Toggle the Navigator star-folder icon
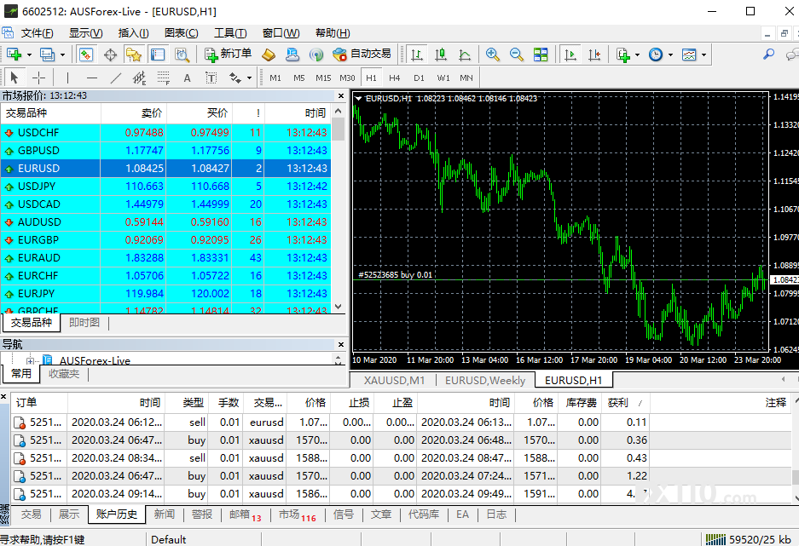799x546 pixels. (x=134, y=55)
